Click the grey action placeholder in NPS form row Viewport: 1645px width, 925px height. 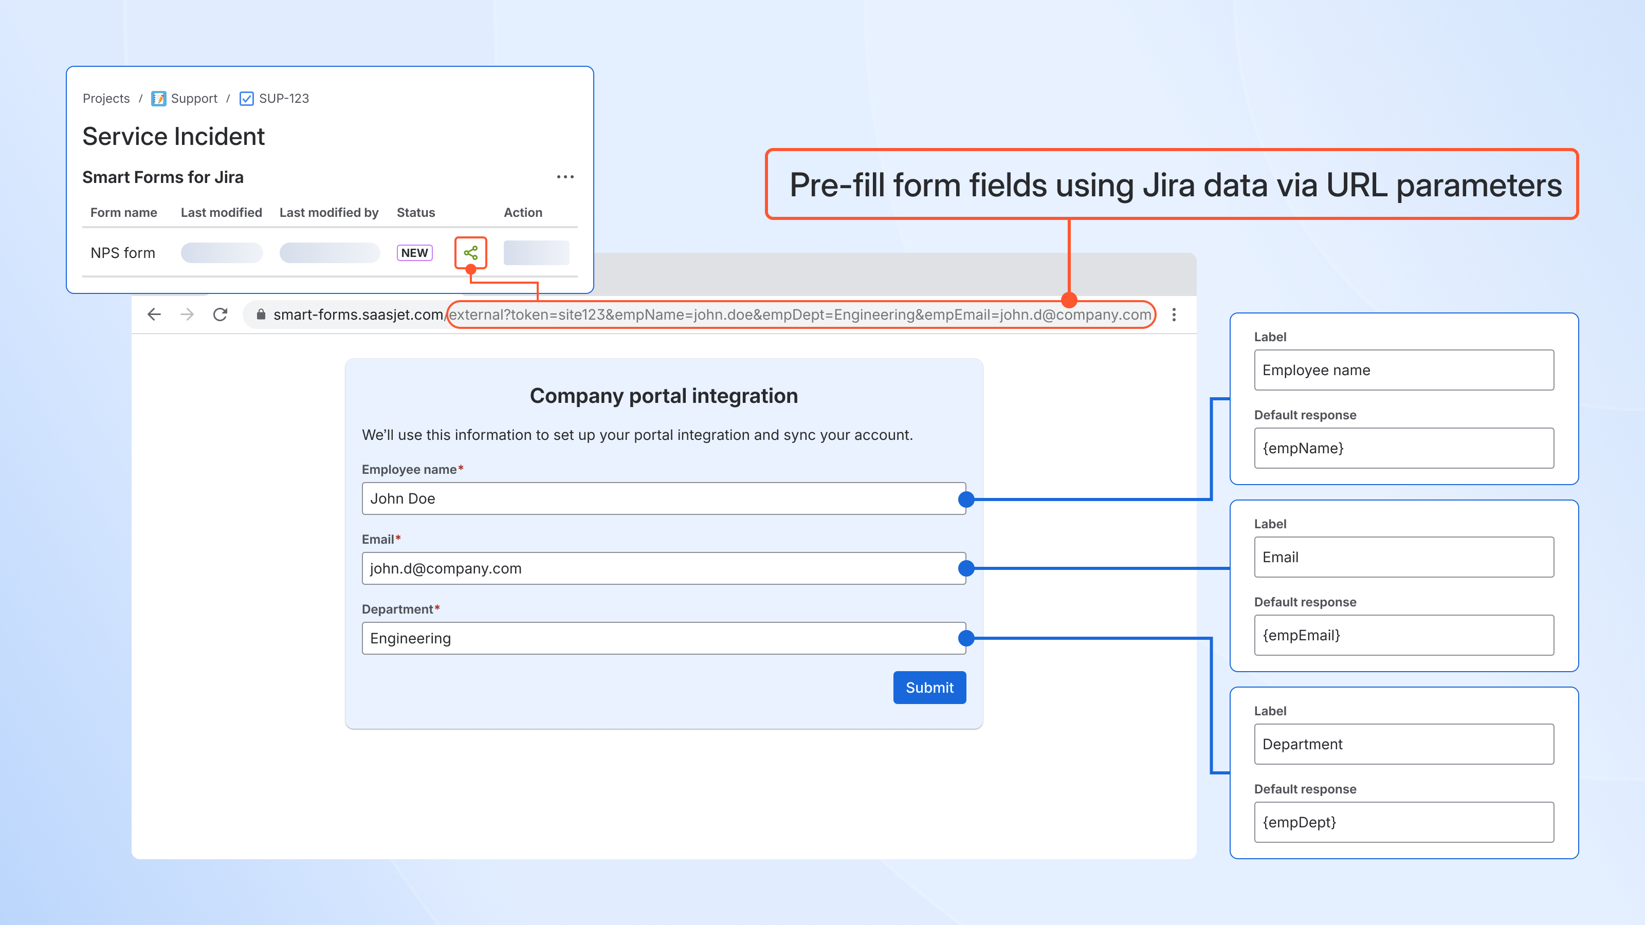point(536,253)
